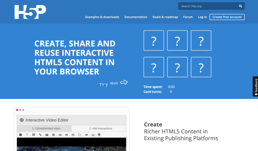This screenshot has width=258, height=151.
Task: Flip the bottom-left memory card
Action: point(154,67)
